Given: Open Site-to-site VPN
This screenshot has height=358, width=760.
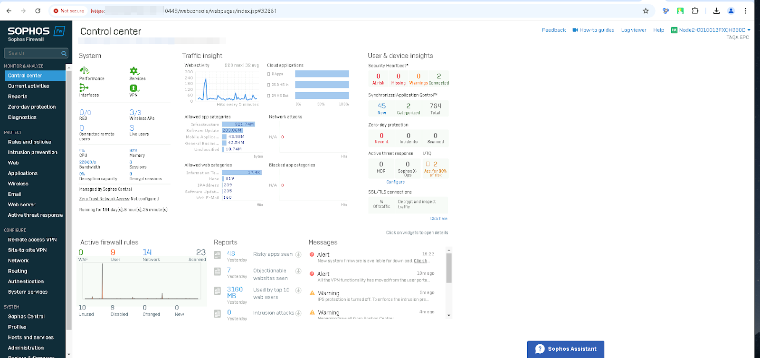Looking at the screenshot, I should (x=28, y=251).
